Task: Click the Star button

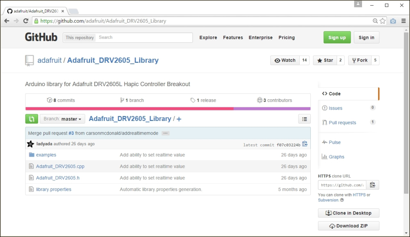Action: (x=325, y=60)
